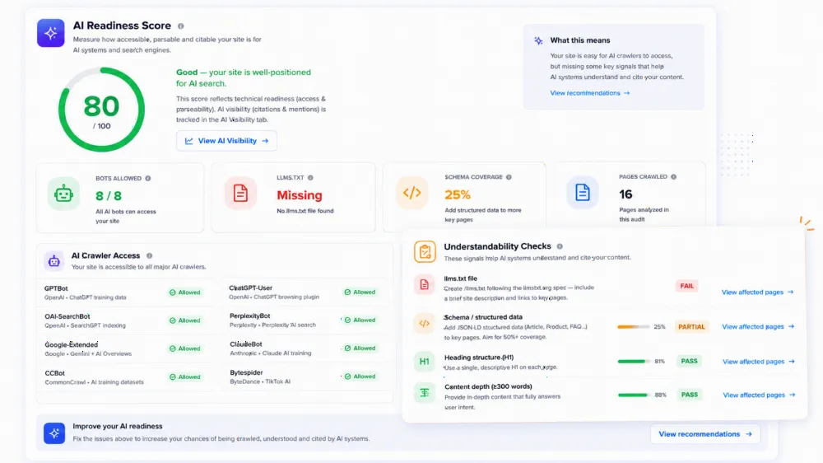This screenshot has height=463, width=823.
Task: Click the Heading structure (H1) title
Action: pyautogui.click(x=479, y=358)
